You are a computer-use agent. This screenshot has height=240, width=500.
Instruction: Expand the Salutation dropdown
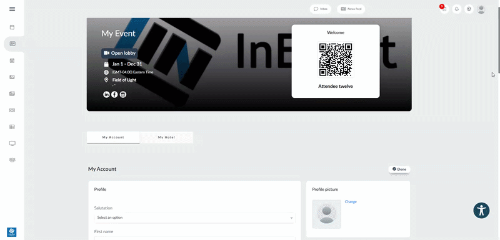194,218
